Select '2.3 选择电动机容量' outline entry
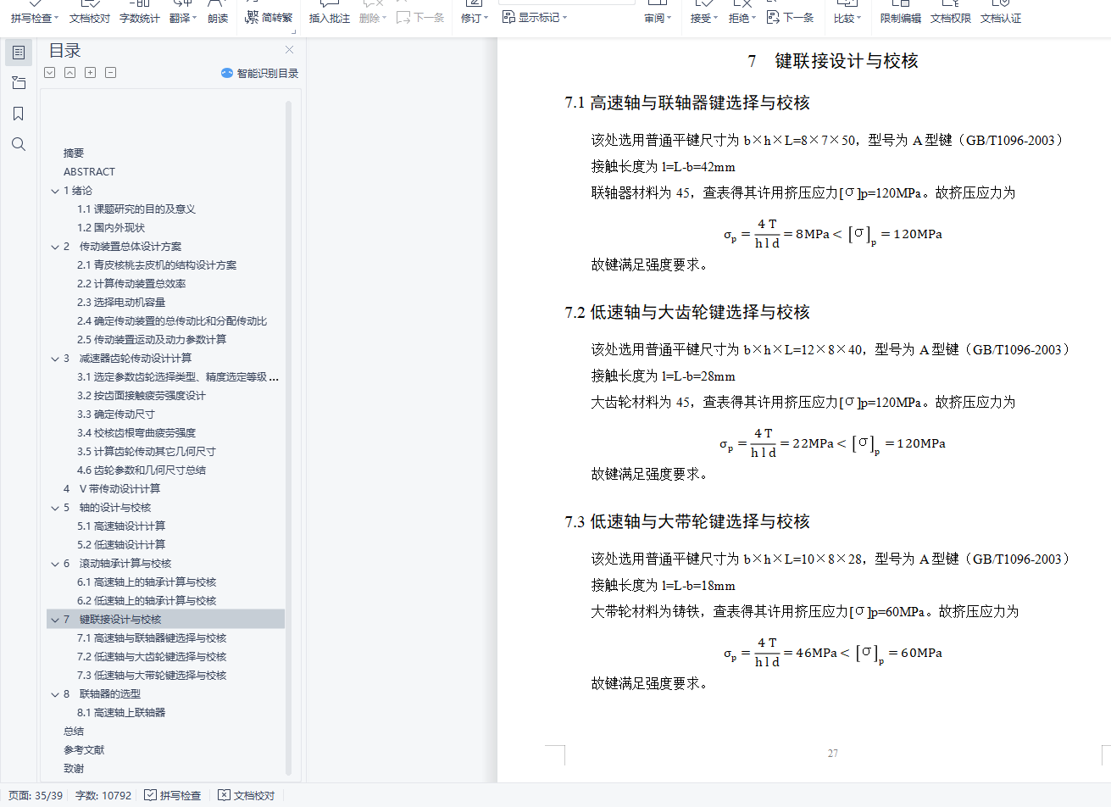Screen dimensions: 1111x807 (121, 303)
